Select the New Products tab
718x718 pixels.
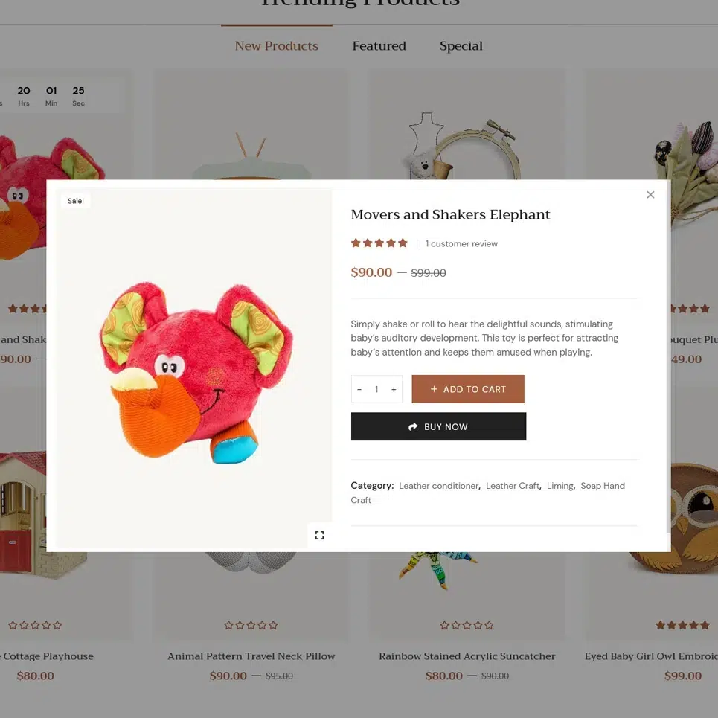coord(276,46)
